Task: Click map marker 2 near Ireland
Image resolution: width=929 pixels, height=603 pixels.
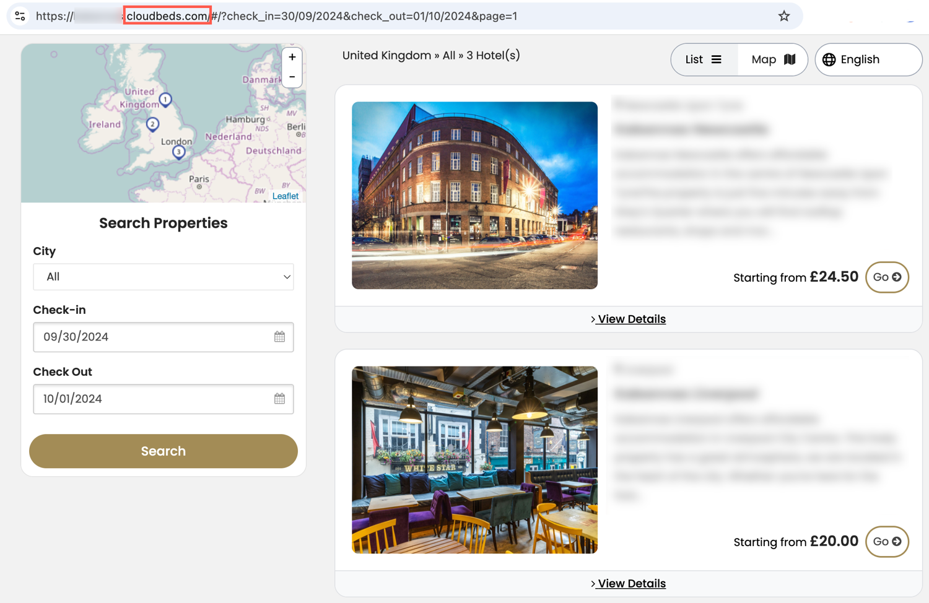Action: point(152,124)
